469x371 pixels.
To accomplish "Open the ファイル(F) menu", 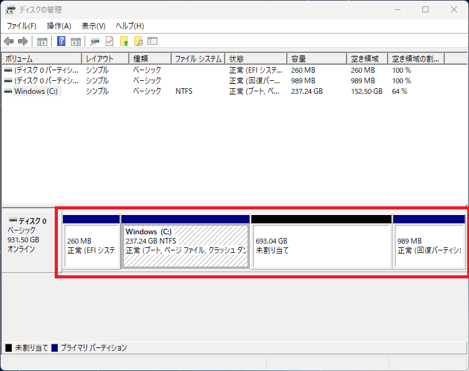I will pyautogui.click(x=22, y=26).
